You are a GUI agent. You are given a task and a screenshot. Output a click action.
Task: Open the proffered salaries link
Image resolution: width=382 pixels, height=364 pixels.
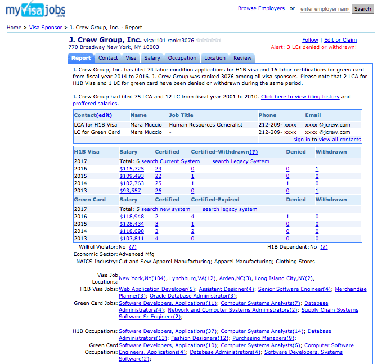95,104
